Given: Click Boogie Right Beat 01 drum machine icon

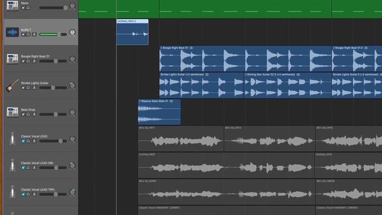Looking at the screenshot, I should click(x=12, y=59).
